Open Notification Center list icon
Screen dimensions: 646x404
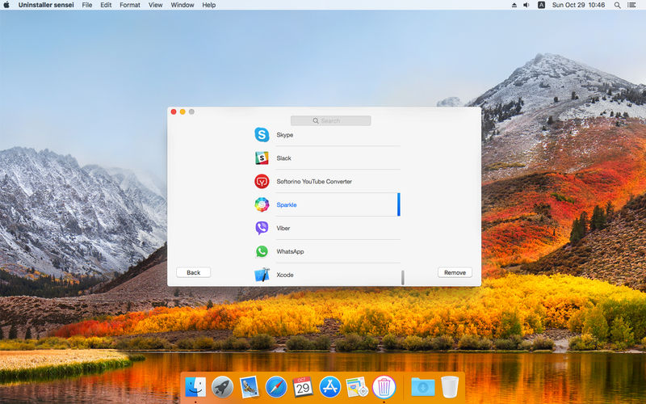(631, 5)
